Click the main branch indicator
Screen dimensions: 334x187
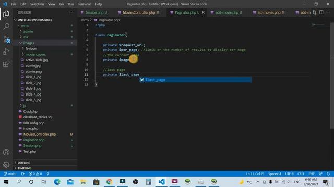click(x=10, y=173)
